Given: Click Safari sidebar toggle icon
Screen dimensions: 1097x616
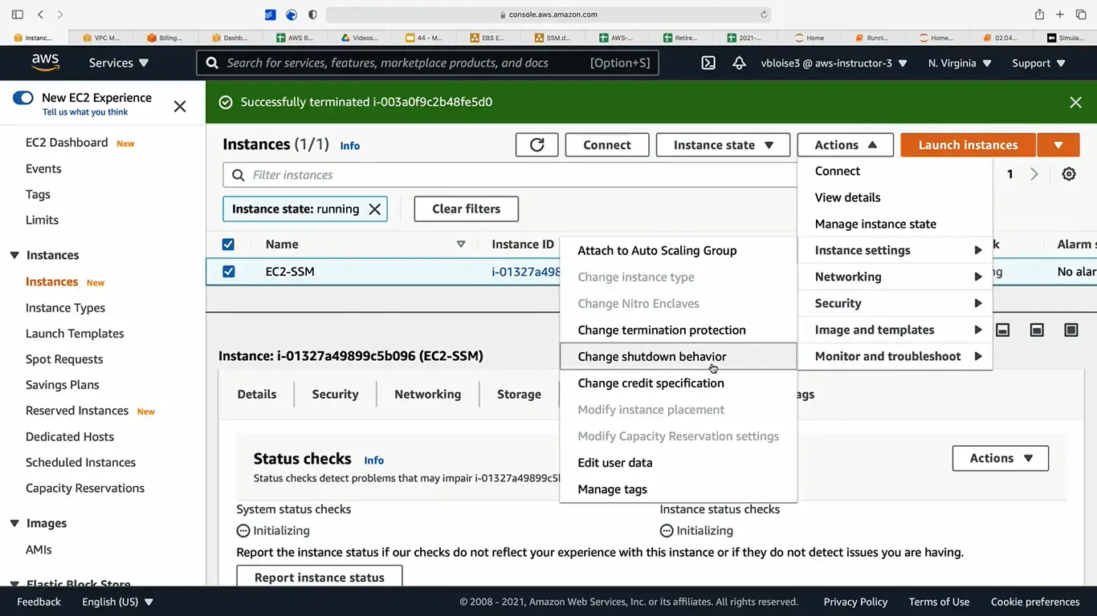Looking at the screenshot, I should point(18,14).
